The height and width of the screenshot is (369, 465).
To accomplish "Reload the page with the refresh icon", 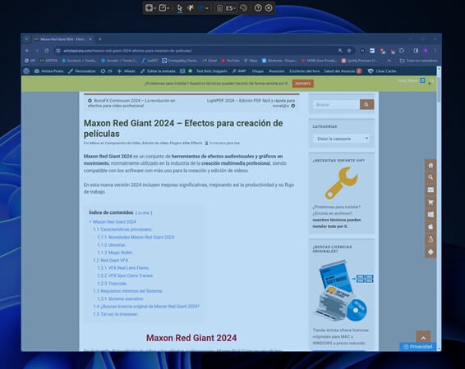I will [47, 51].
